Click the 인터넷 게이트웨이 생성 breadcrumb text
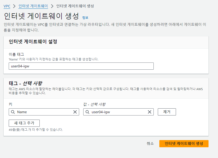This screenshot has width=218, height=158. tap(75, 6)
